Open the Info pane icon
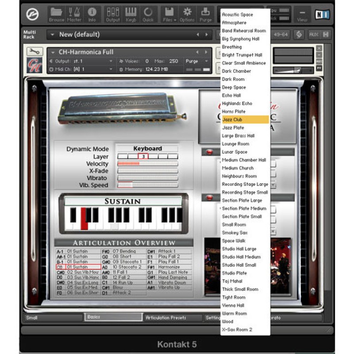354x354 pixels. click(92, 14)
